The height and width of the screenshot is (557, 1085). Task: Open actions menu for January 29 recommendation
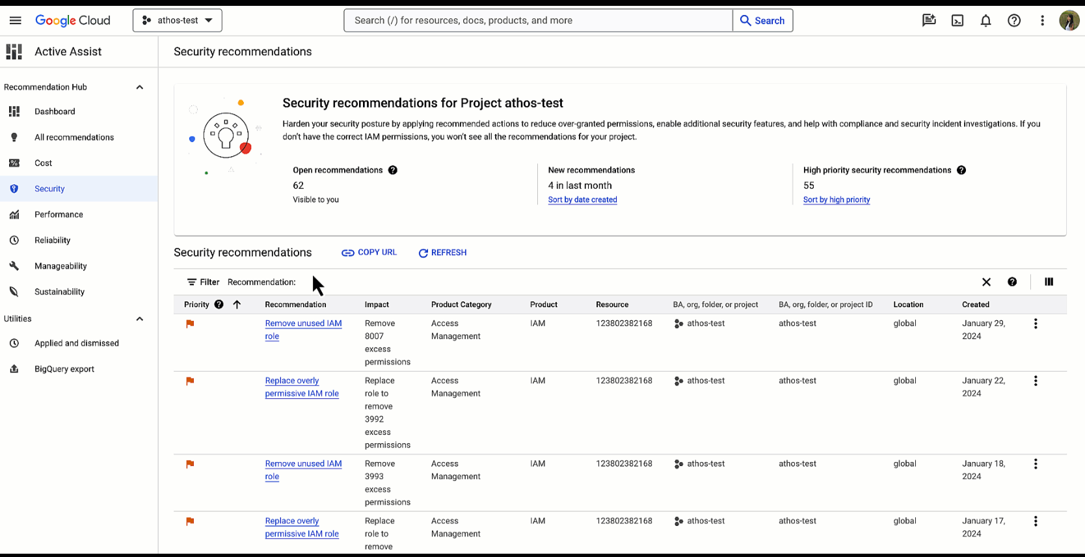point(1035,323)
